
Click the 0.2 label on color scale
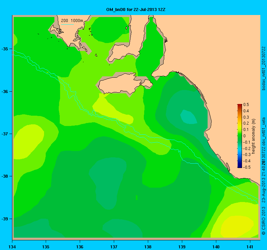pyautogui.click(x=246, y=123)
